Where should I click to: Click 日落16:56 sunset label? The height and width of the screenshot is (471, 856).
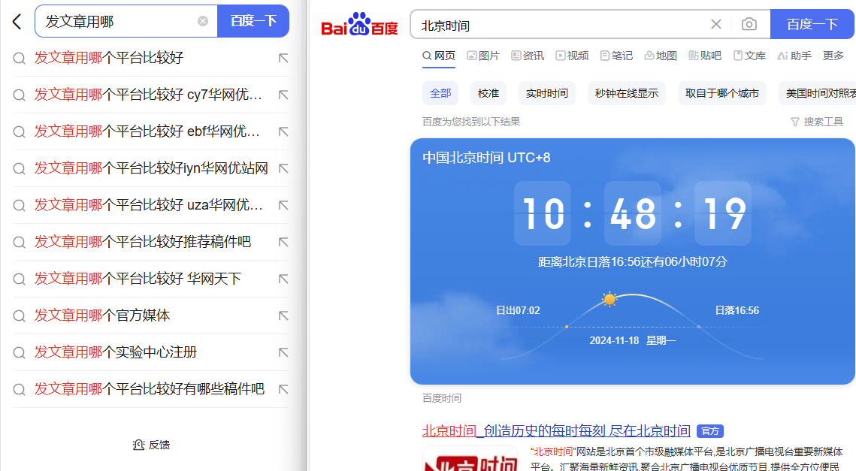(737, 310)
